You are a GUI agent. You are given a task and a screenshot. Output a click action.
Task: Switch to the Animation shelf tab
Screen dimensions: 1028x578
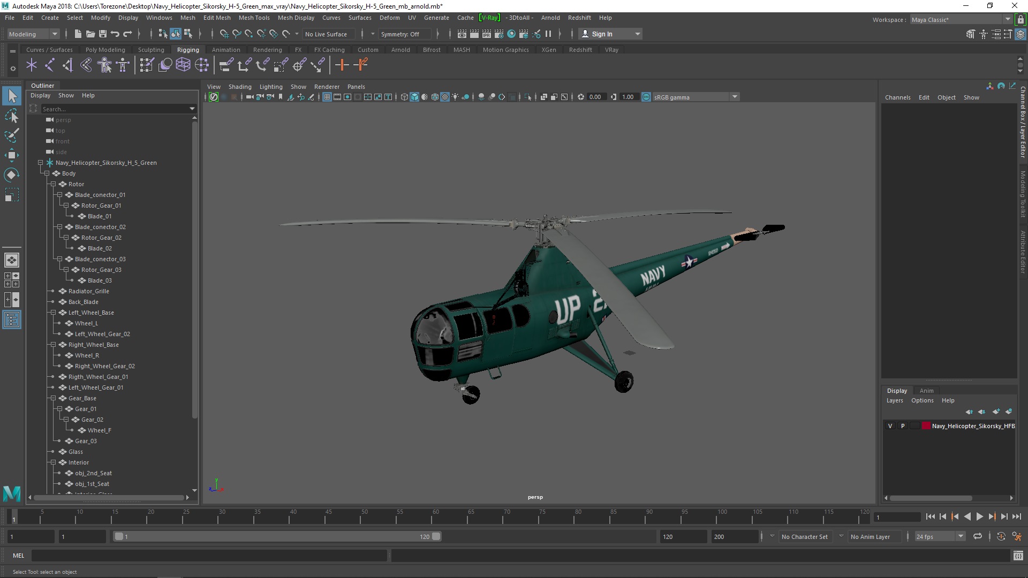pos(226,50)
